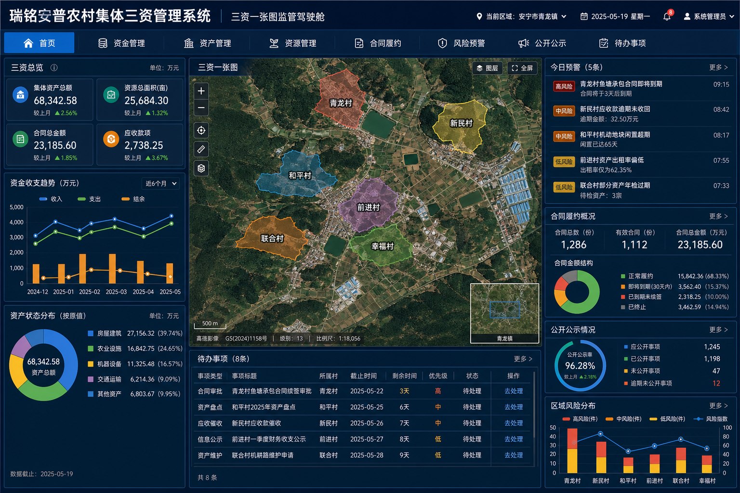Viewport: 740px width, 493px height.
Task: Click the 合同总金额 card icon
Action: pos(20,139)
